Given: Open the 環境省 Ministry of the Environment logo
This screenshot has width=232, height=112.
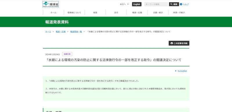Looking at the screenshot, I should [x=50, y=4].
